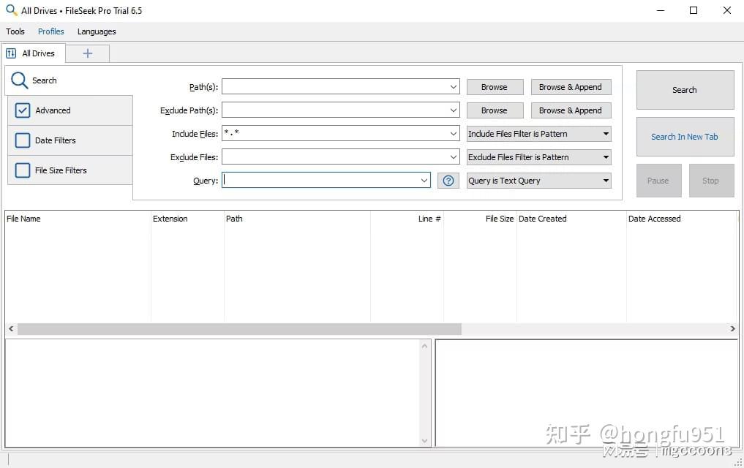Open the Tools menu
The width and height of the screenshot is (744, 468).
pyautogui.click(x=15, y=31)
